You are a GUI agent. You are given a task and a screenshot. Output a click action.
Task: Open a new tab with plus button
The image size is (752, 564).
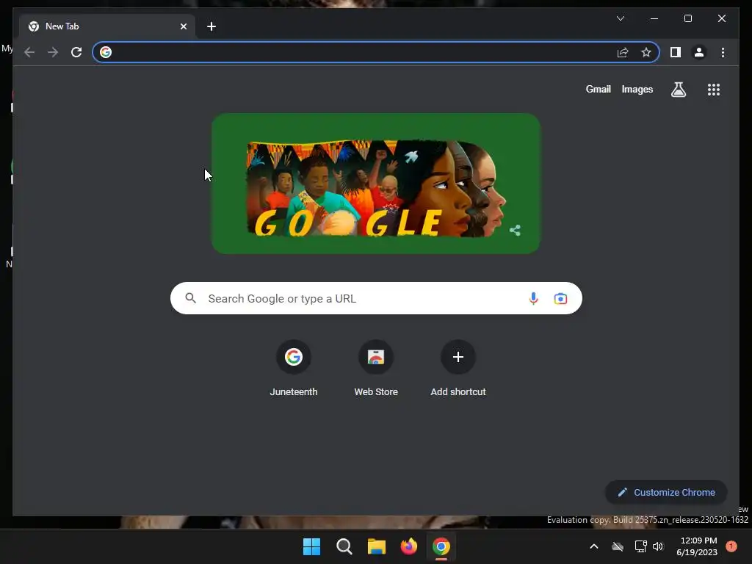(x=211, y=26)
